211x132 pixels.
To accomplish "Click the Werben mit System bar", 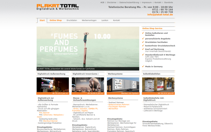I will coord(123,93).
